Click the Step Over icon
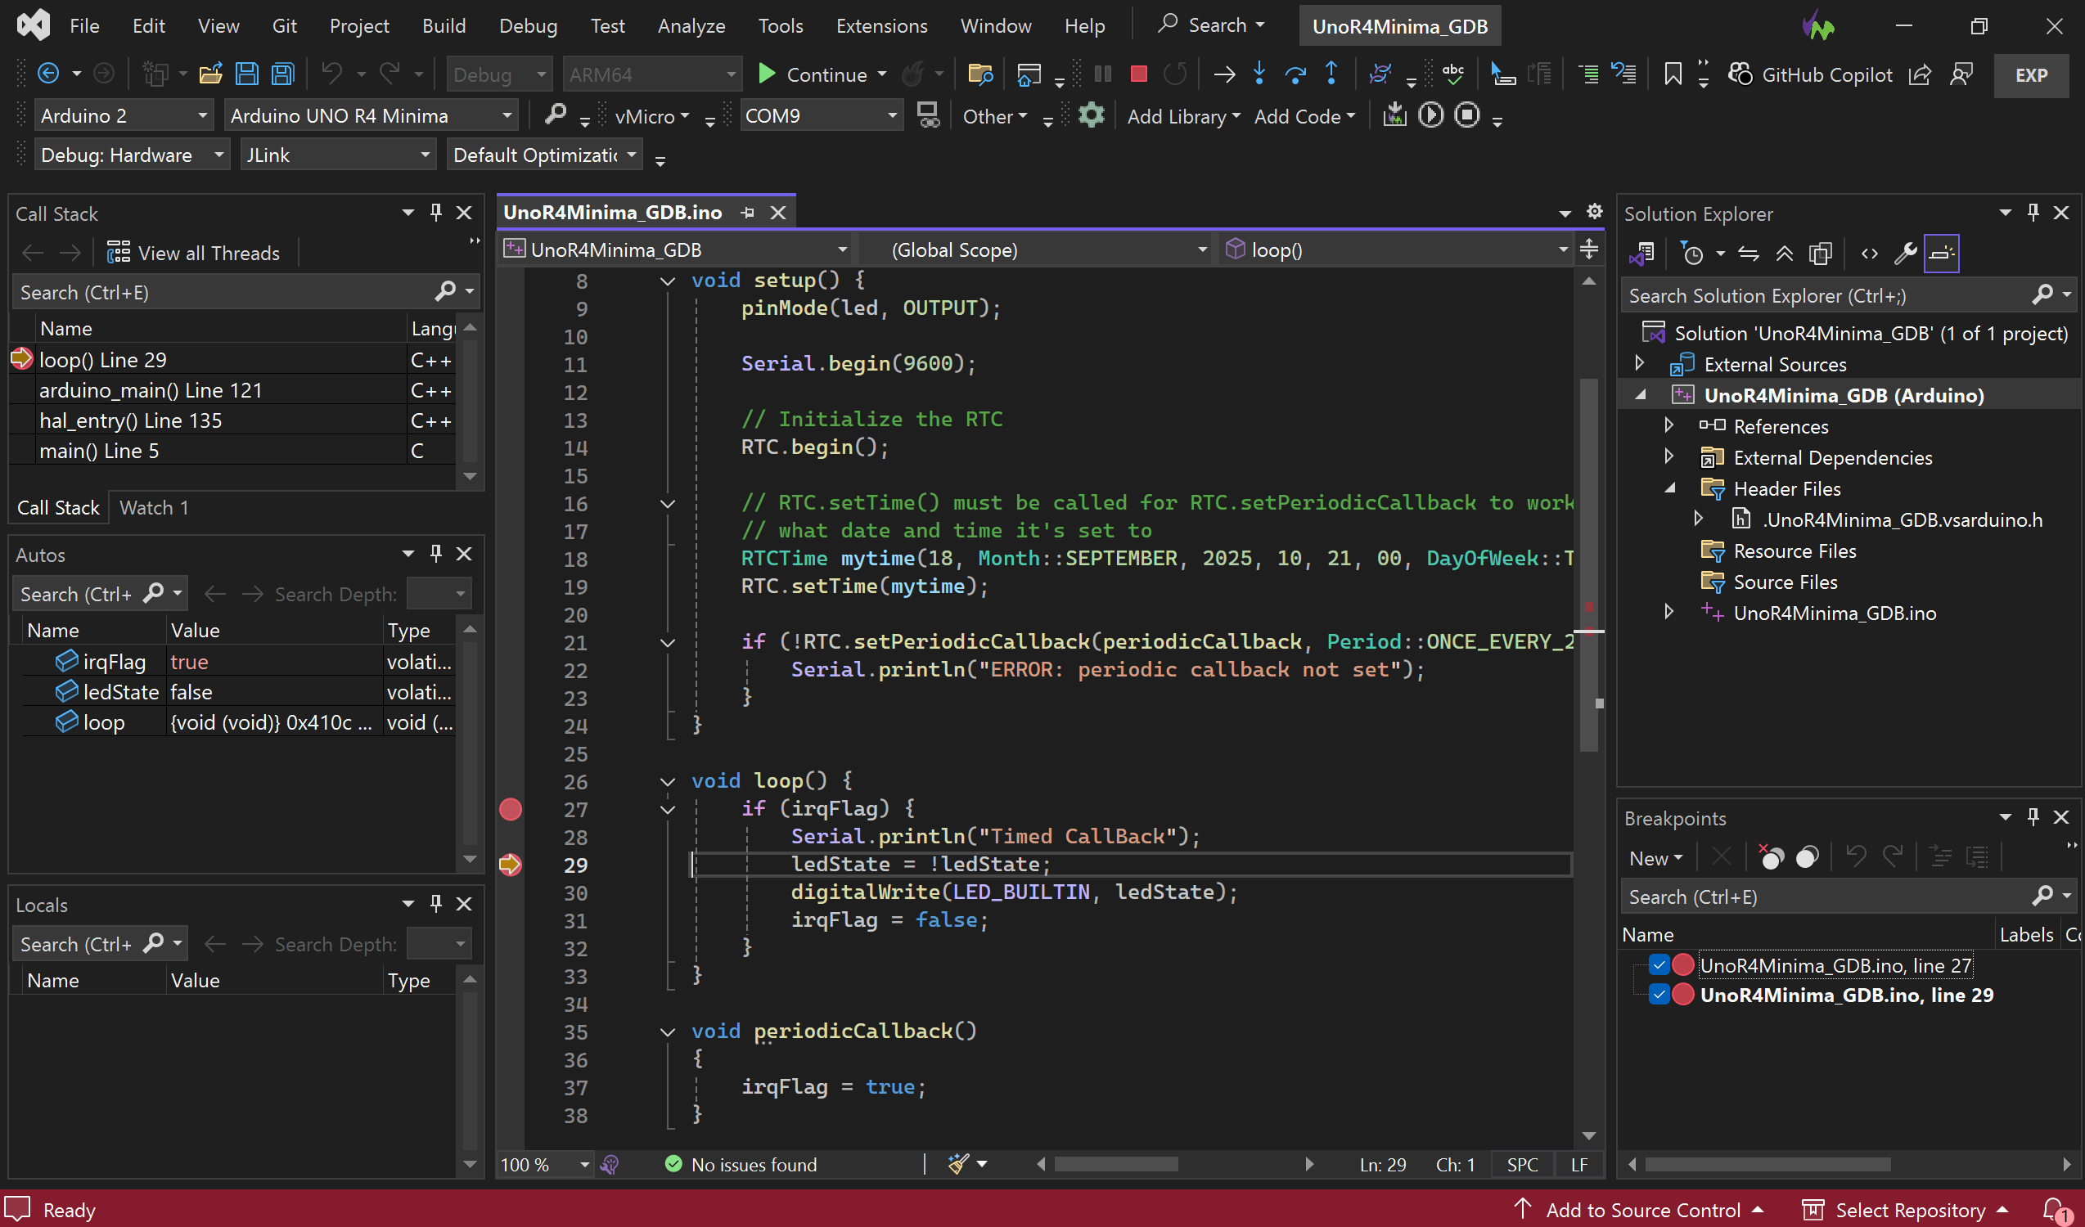This screenshot has width=2085, height=1227. (x=1295, y=74)
